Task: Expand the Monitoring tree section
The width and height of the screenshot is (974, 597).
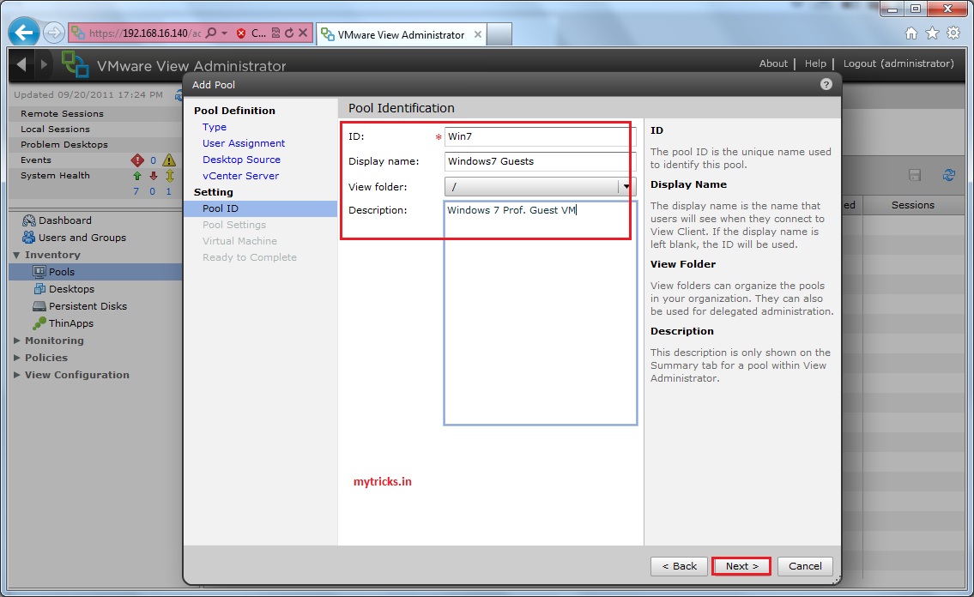Action: point(17,341)
